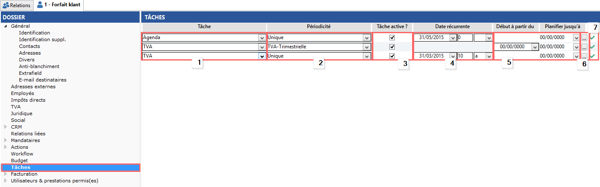Image resolution: width=600 pixels, height=187 pixels.
Task: Click the recurring date number field containing 10
Action: (x=465, y=56)
